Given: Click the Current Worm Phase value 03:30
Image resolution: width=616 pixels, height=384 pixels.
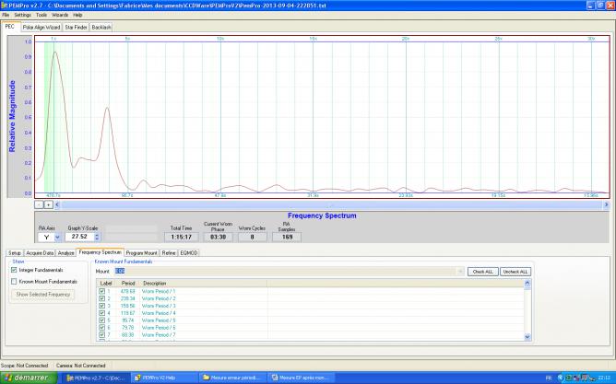Looking at the screenshot, I should click(x=218, y=237).
